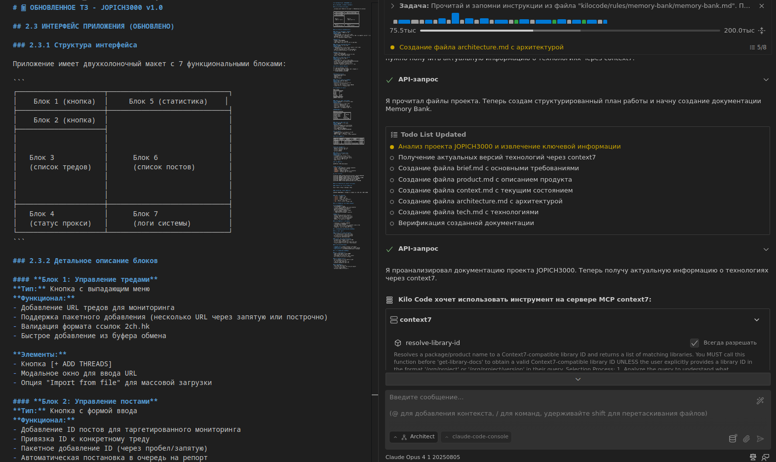The height and width of the screenshot is (462, 776).
Task: Click the 5/8 todo progress indicator
Action: point(758,47)
